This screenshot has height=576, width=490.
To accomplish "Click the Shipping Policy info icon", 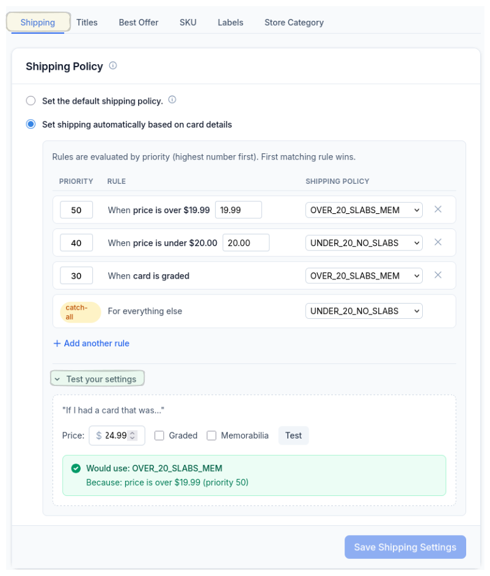I will point(112,66).
